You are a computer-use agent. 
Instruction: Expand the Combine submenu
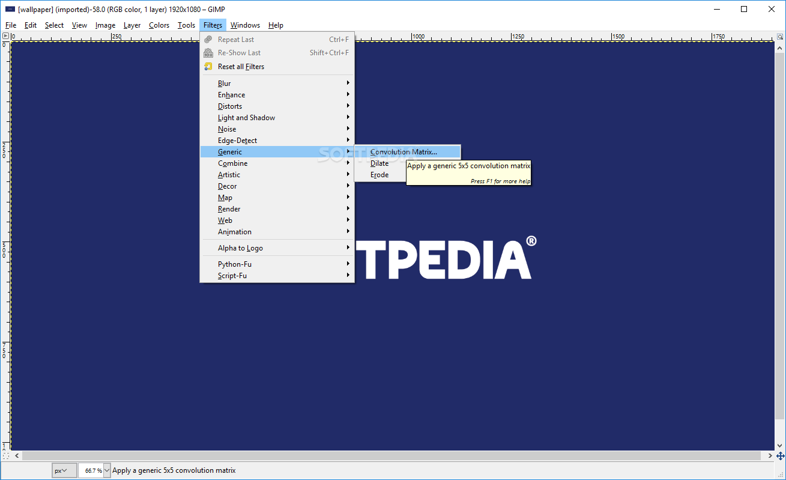point(277,163)
